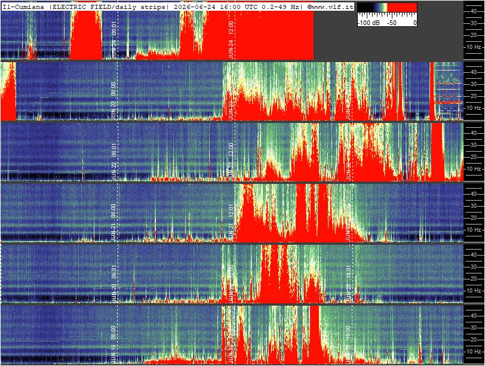Click the JUN-19 18:00 time marker label
Screen dimensions: 485x366
pos(349,344)
